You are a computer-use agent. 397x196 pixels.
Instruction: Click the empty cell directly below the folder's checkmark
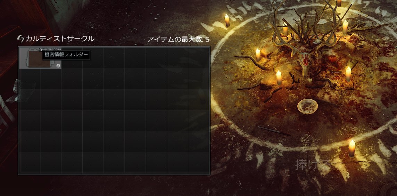coord(51,79)
